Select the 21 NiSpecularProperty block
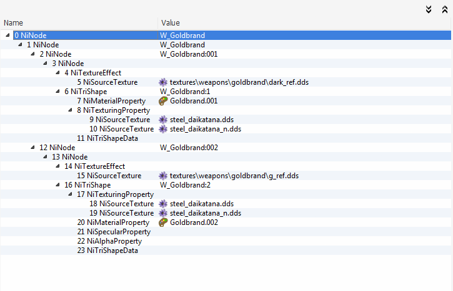Viewport: 453px width, 291px height. coord(114,232)
